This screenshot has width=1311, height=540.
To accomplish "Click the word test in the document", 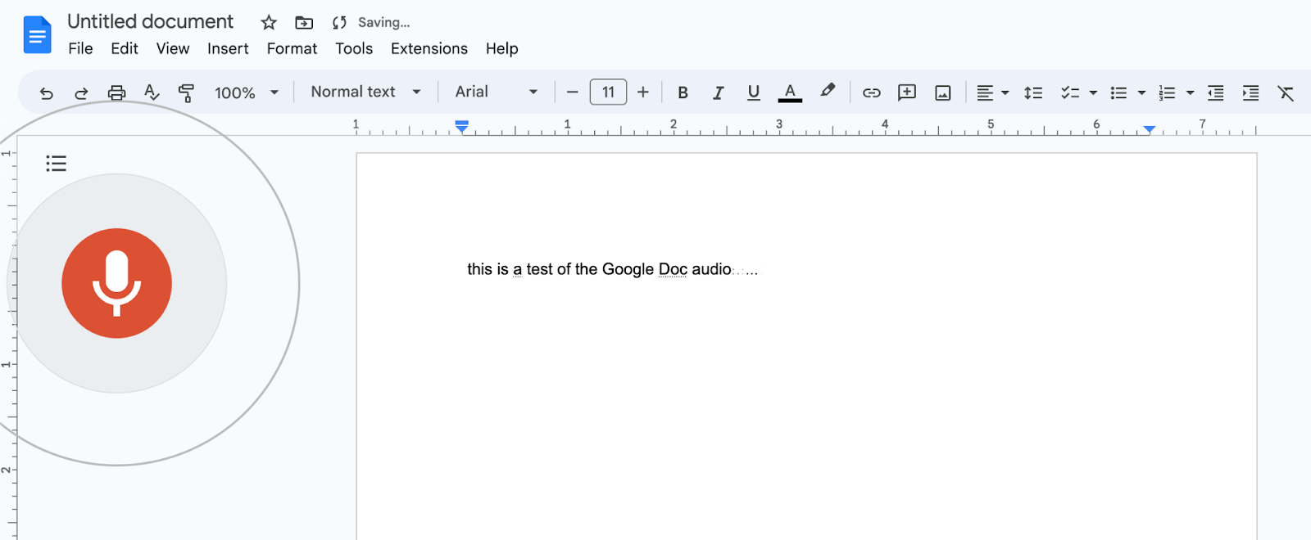I will pyautogui.click(x=539, y=269).
